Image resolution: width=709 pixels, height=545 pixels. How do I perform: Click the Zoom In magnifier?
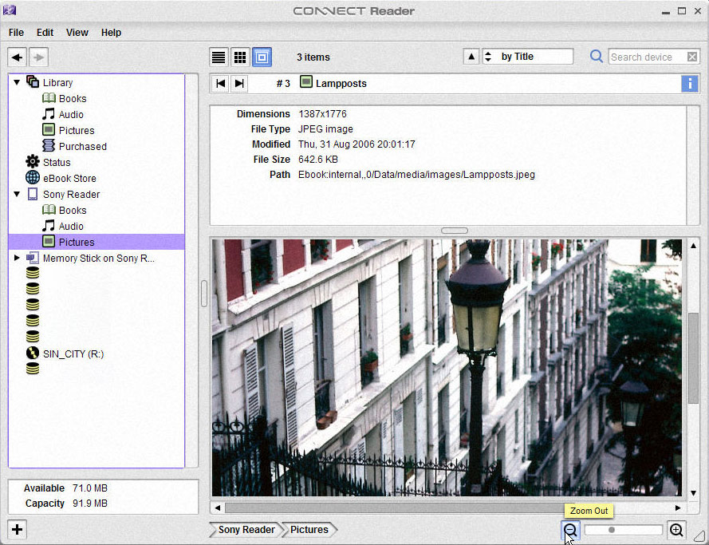(x=676, y=530)
